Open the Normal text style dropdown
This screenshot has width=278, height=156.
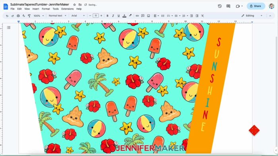57,16
